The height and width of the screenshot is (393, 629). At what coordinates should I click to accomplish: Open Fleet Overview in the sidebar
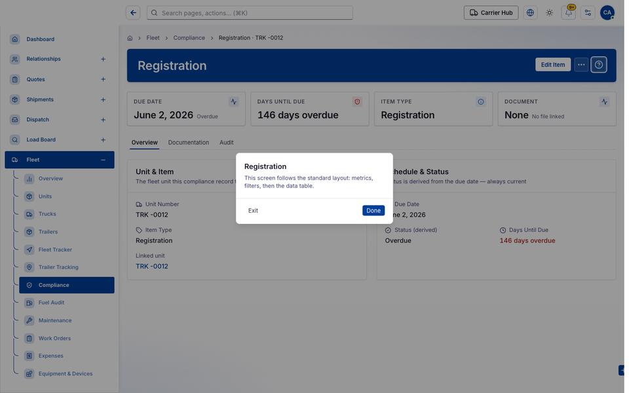click(67, 178)
